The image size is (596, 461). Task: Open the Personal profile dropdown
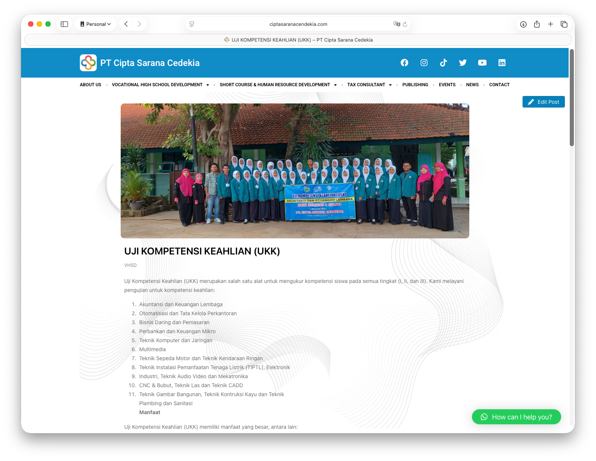click(96, 24)
